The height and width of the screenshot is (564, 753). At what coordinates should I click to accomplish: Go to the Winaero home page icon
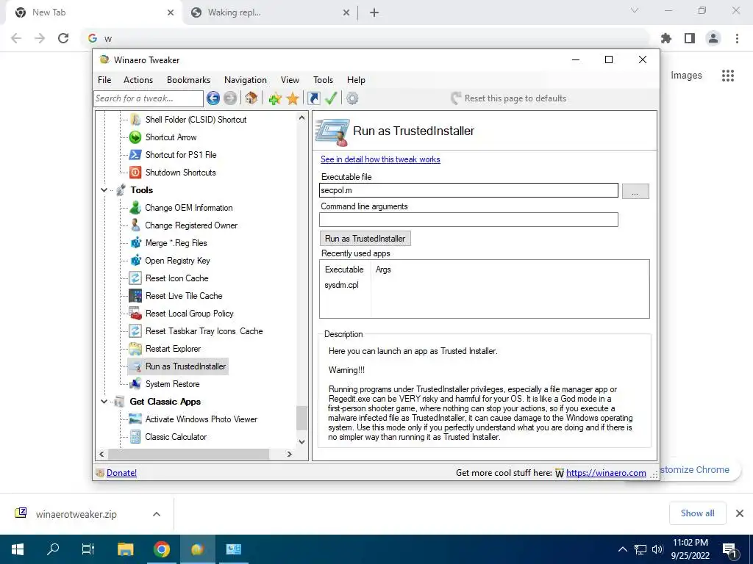point(251,98)
